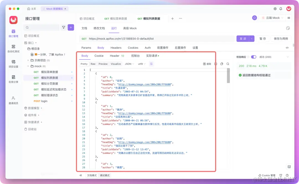The width and height of the screenshot is (299, 184).
Task: Click the filter funnel icon beside search
Action: pyautogui.click(x=63, y=27)
